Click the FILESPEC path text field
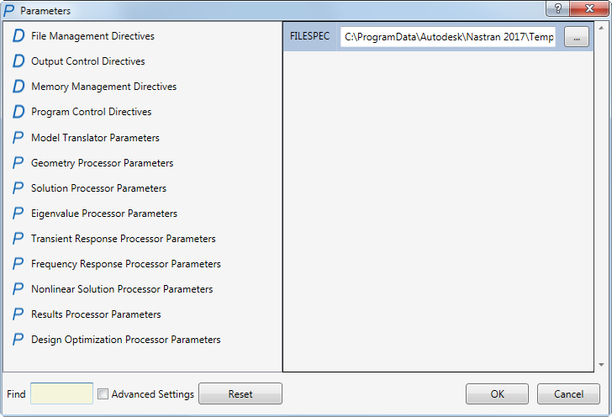612x417 pixels. click(448, 38)
